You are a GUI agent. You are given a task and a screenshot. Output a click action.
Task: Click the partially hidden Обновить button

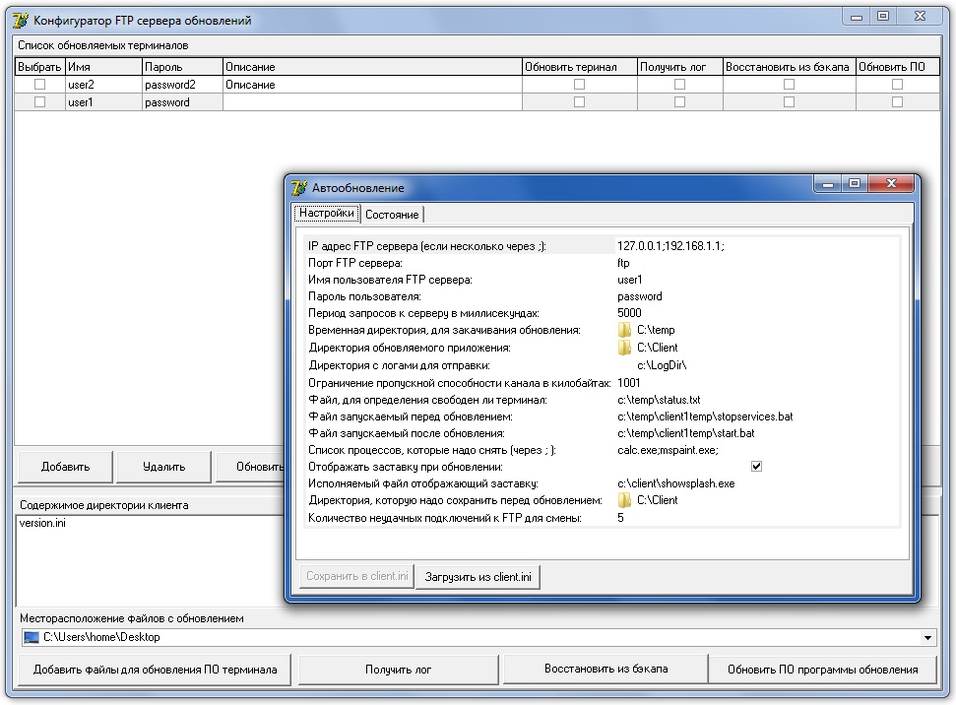click(x=251, y=467)
